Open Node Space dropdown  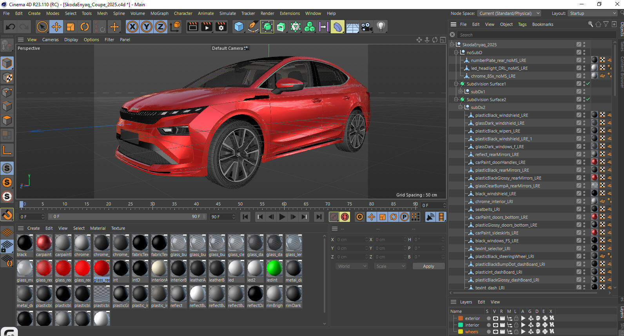(509, 13)
